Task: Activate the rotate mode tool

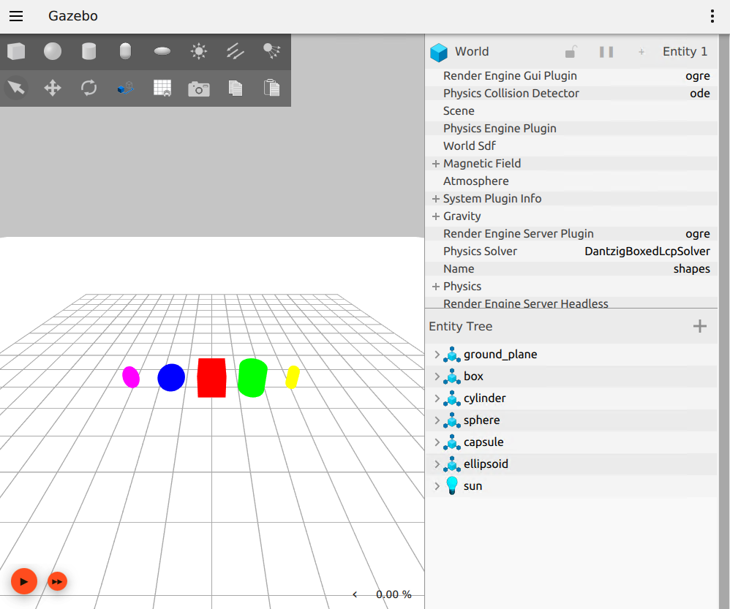Action: [89, 88]
